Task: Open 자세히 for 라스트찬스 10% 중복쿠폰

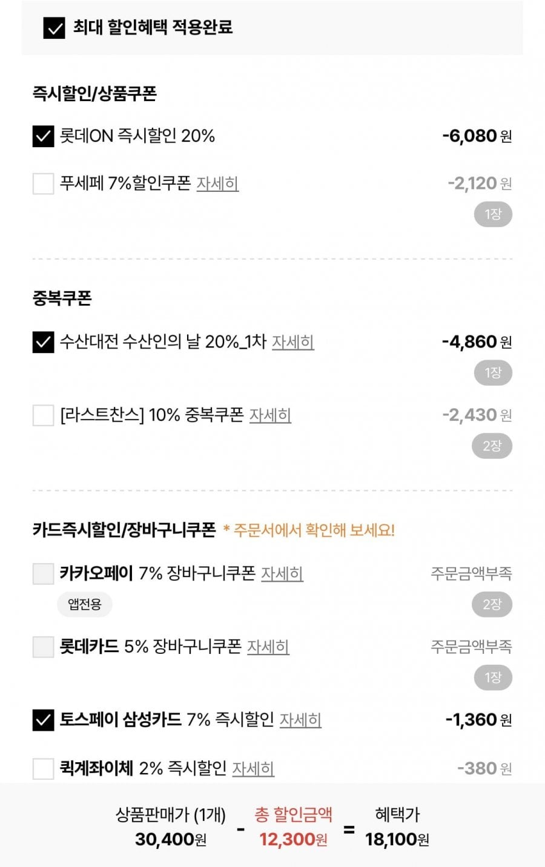Action: click(270, 415)
